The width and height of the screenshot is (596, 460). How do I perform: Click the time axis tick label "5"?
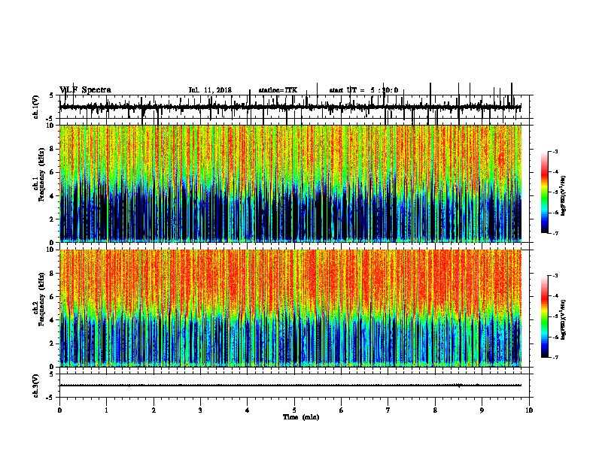coord(294,410)
